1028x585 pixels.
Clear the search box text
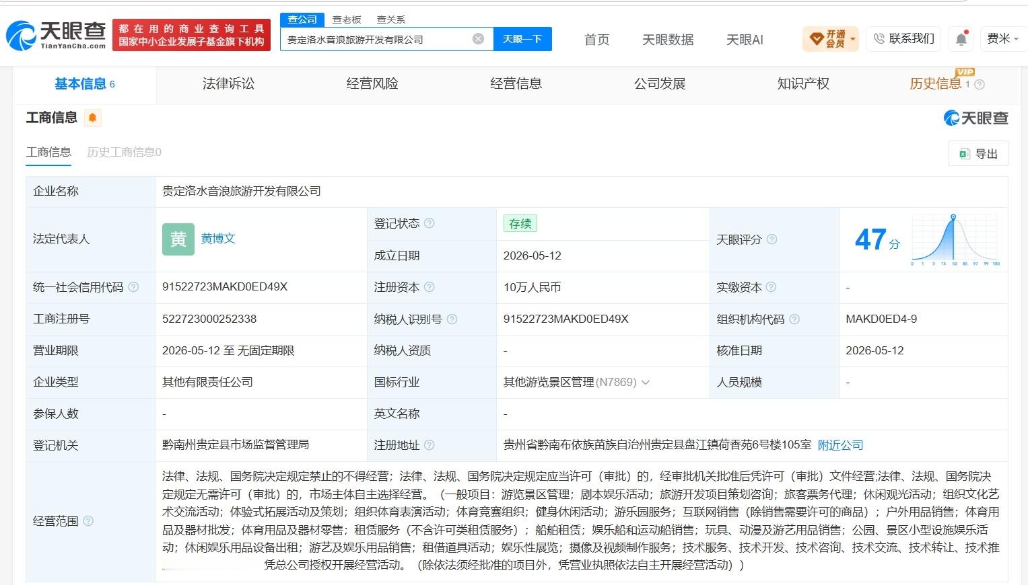coord(478,39)
